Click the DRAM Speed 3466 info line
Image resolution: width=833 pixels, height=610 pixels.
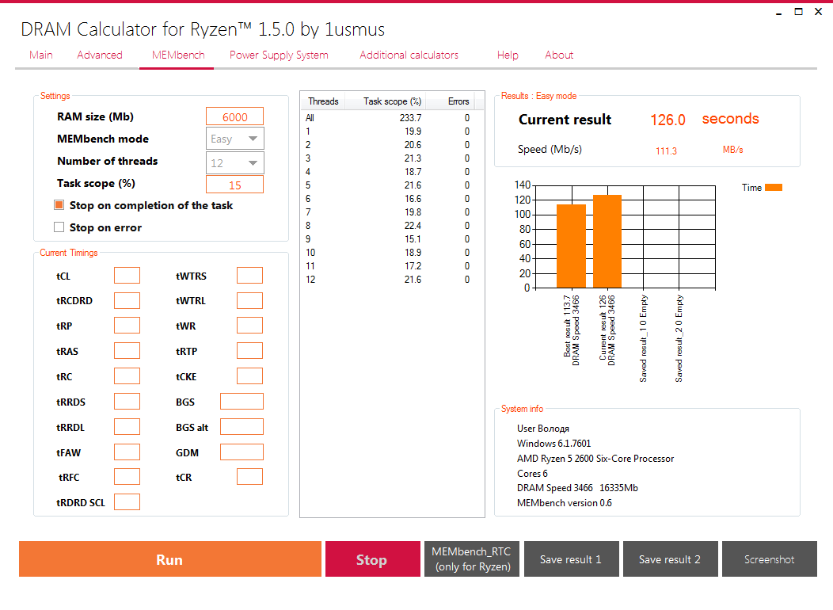coord(577,488)
